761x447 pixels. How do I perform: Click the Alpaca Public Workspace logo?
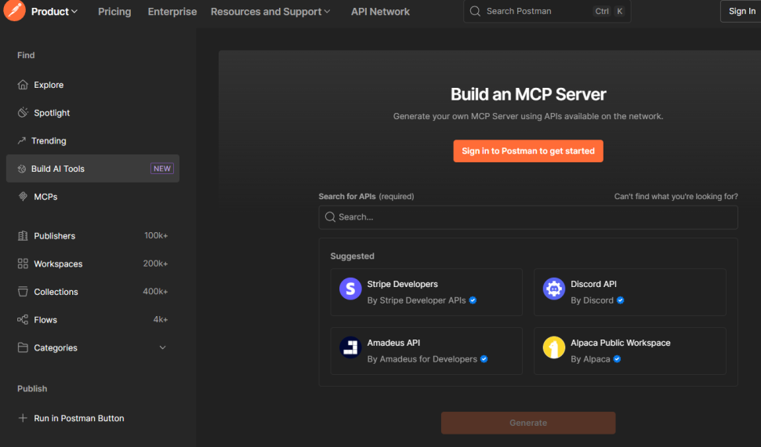pos(554,347)
